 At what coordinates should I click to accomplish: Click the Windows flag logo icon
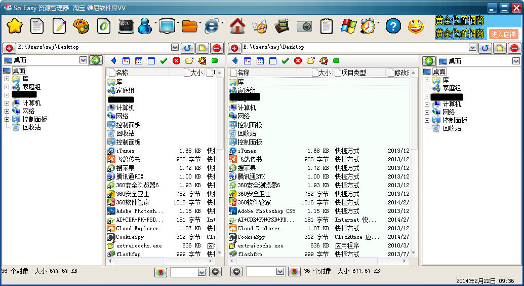(x=348, y=26)
